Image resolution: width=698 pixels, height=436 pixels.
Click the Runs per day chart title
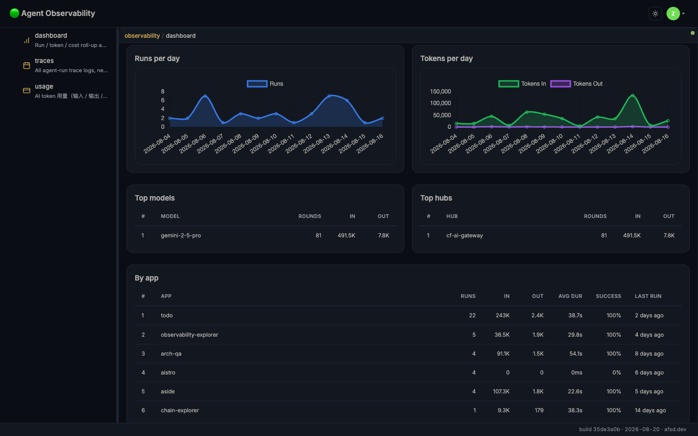[157, 59]
